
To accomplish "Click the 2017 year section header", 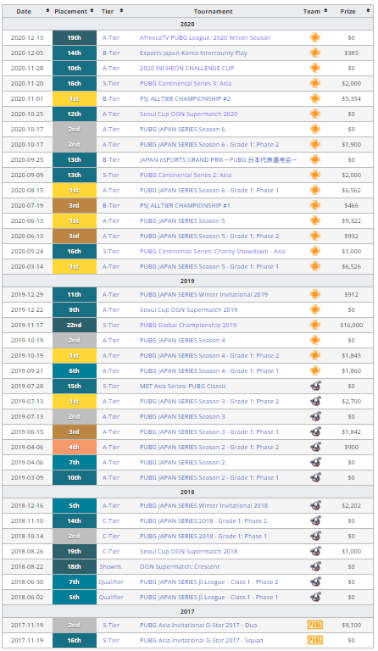I will click(x=187, y=611).
